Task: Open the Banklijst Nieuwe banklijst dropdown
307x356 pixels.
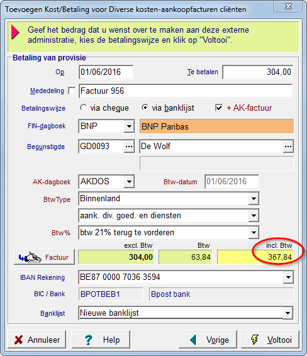Action: point(287,313)
